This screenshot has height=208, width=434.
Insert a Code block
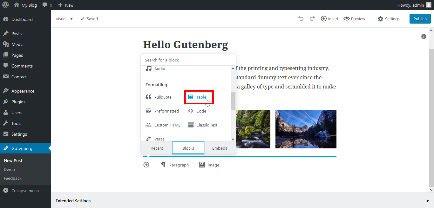click(197, 111)
